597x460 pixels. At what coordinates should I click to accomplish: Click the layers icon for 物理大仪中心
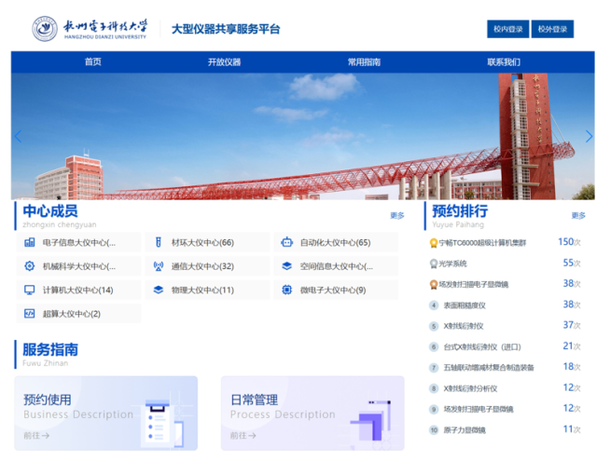159,290
